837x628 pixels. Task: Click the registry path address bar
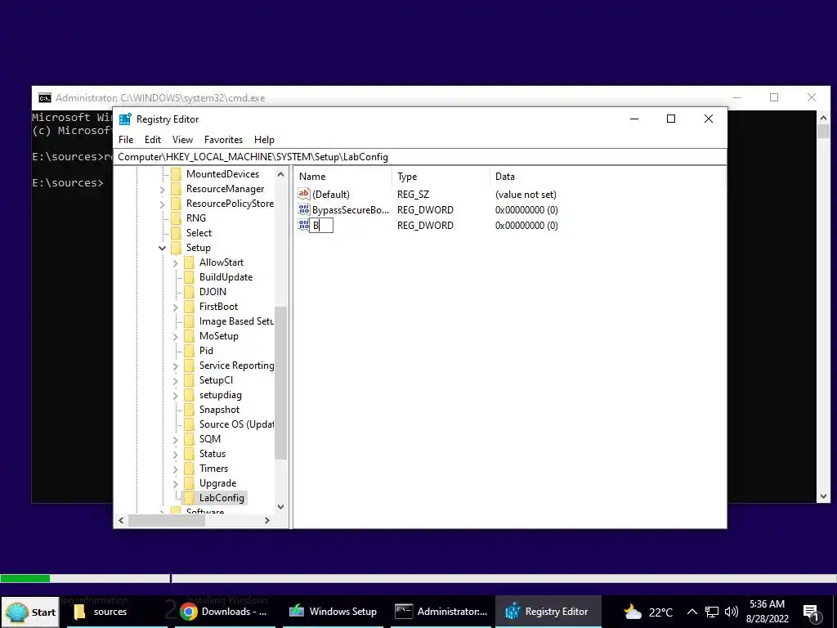420,157
